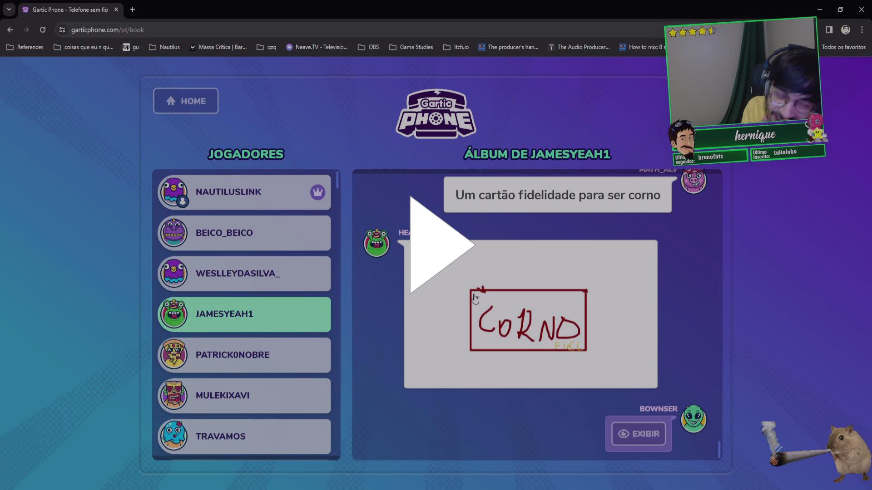Click MULEKIXAVI tiki avatar

click(173, 396)
